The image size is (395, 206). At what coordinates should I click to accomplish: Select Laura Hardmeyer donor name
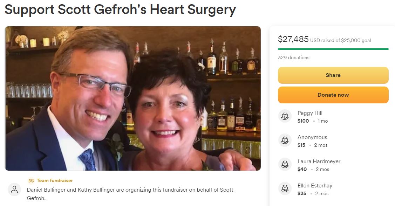pyautogui.click(x=319, y=162)
